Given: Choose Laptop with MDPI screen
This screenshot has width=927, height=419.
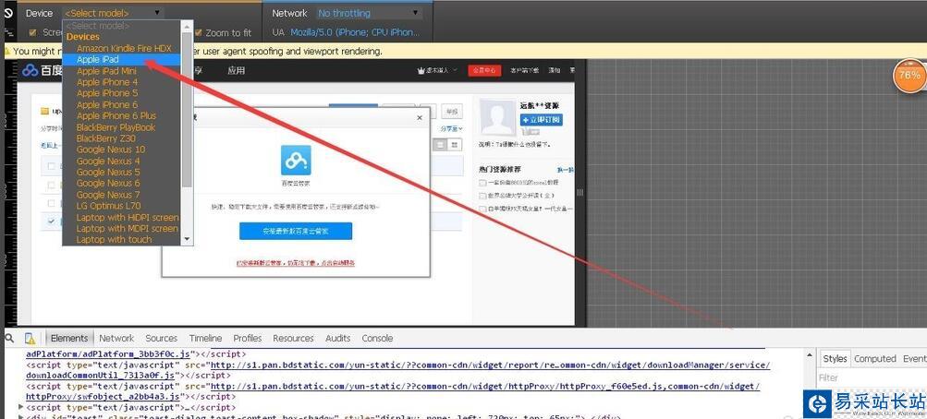Looking at the screenshot, I should (128, 228).
